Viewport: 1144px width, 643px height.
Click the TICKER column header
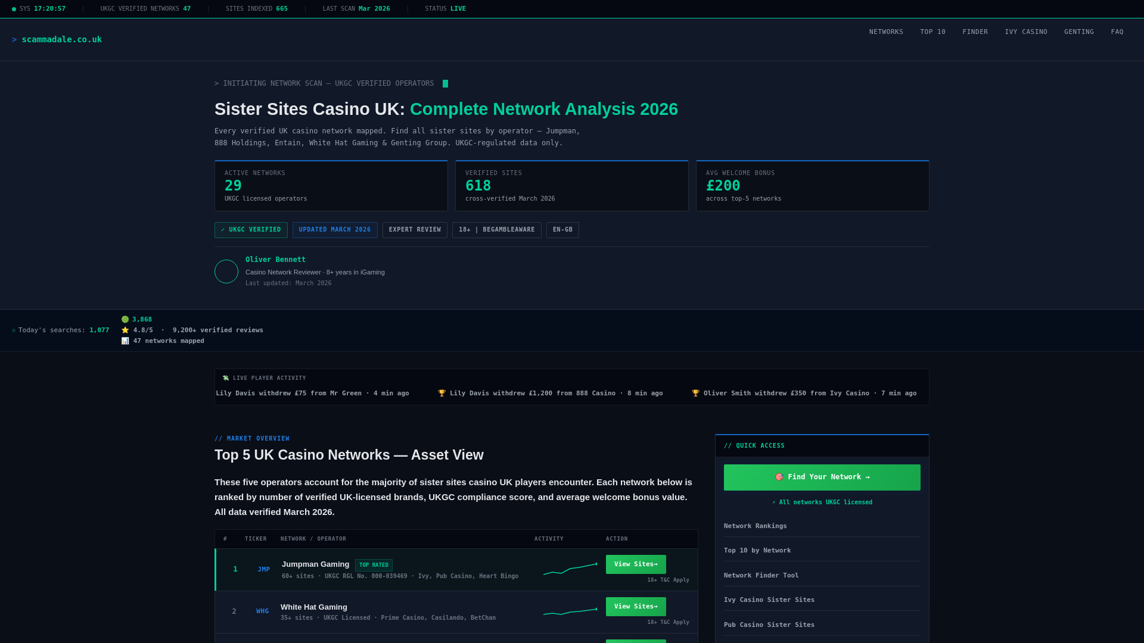256,539
